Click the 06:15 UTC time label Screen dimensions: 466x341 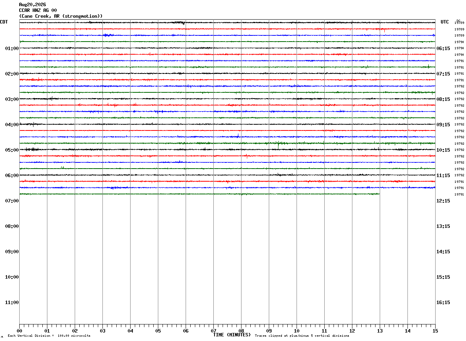[x=443, y=48]
